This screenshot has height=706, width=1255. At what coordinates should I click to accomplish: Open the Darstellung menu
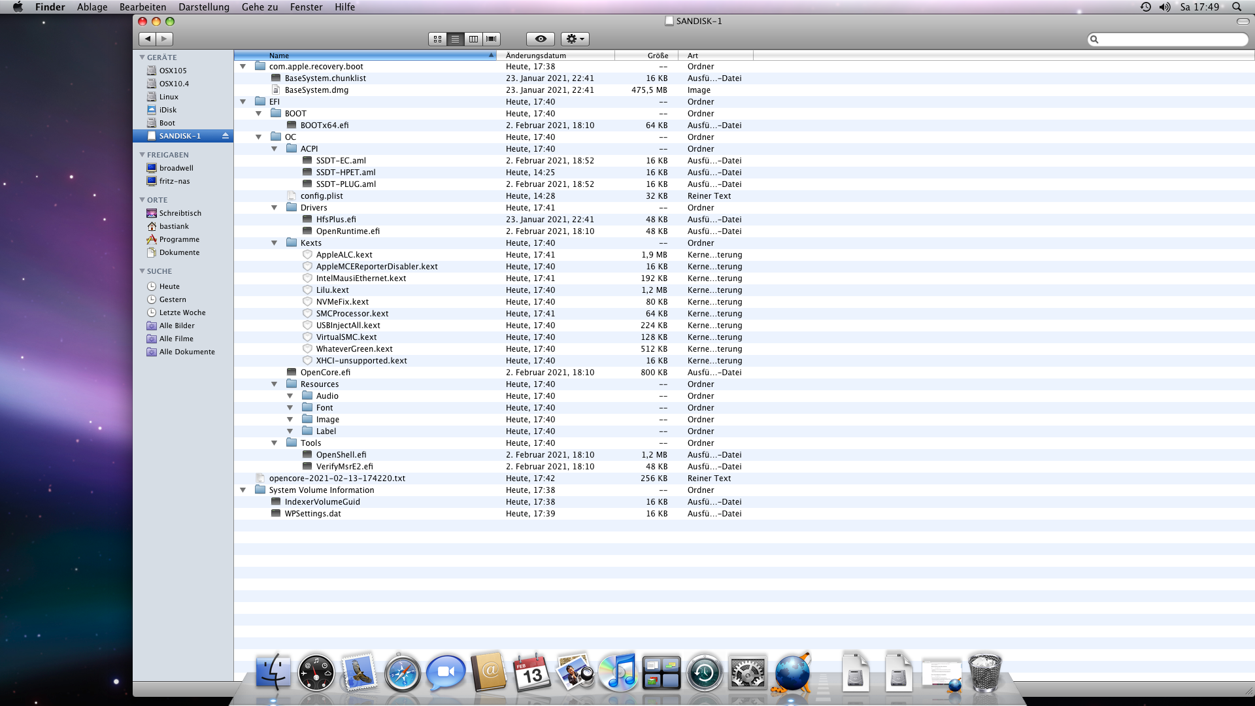204,7
